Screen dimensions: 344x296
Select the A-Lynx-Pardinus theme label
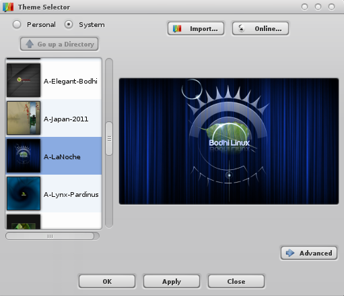click(71, 194)
